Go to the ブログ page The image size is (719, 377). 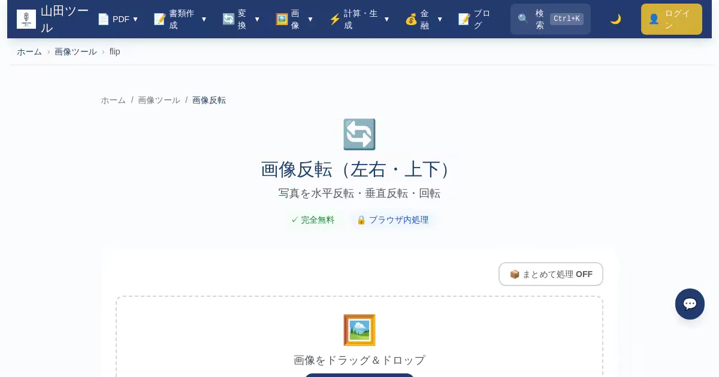(475, 19)
